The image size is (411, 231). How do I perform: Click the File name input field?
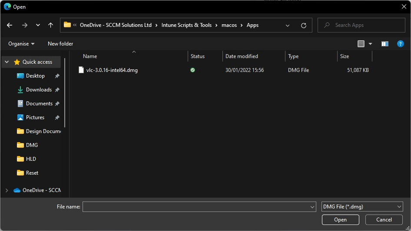click(x=196, y=207)
